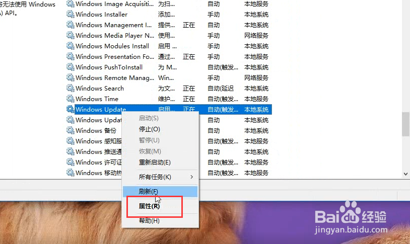Click gear icon beside Windows 推送通知
This screenshot has width=410, height=244.
tap(71, 151)
